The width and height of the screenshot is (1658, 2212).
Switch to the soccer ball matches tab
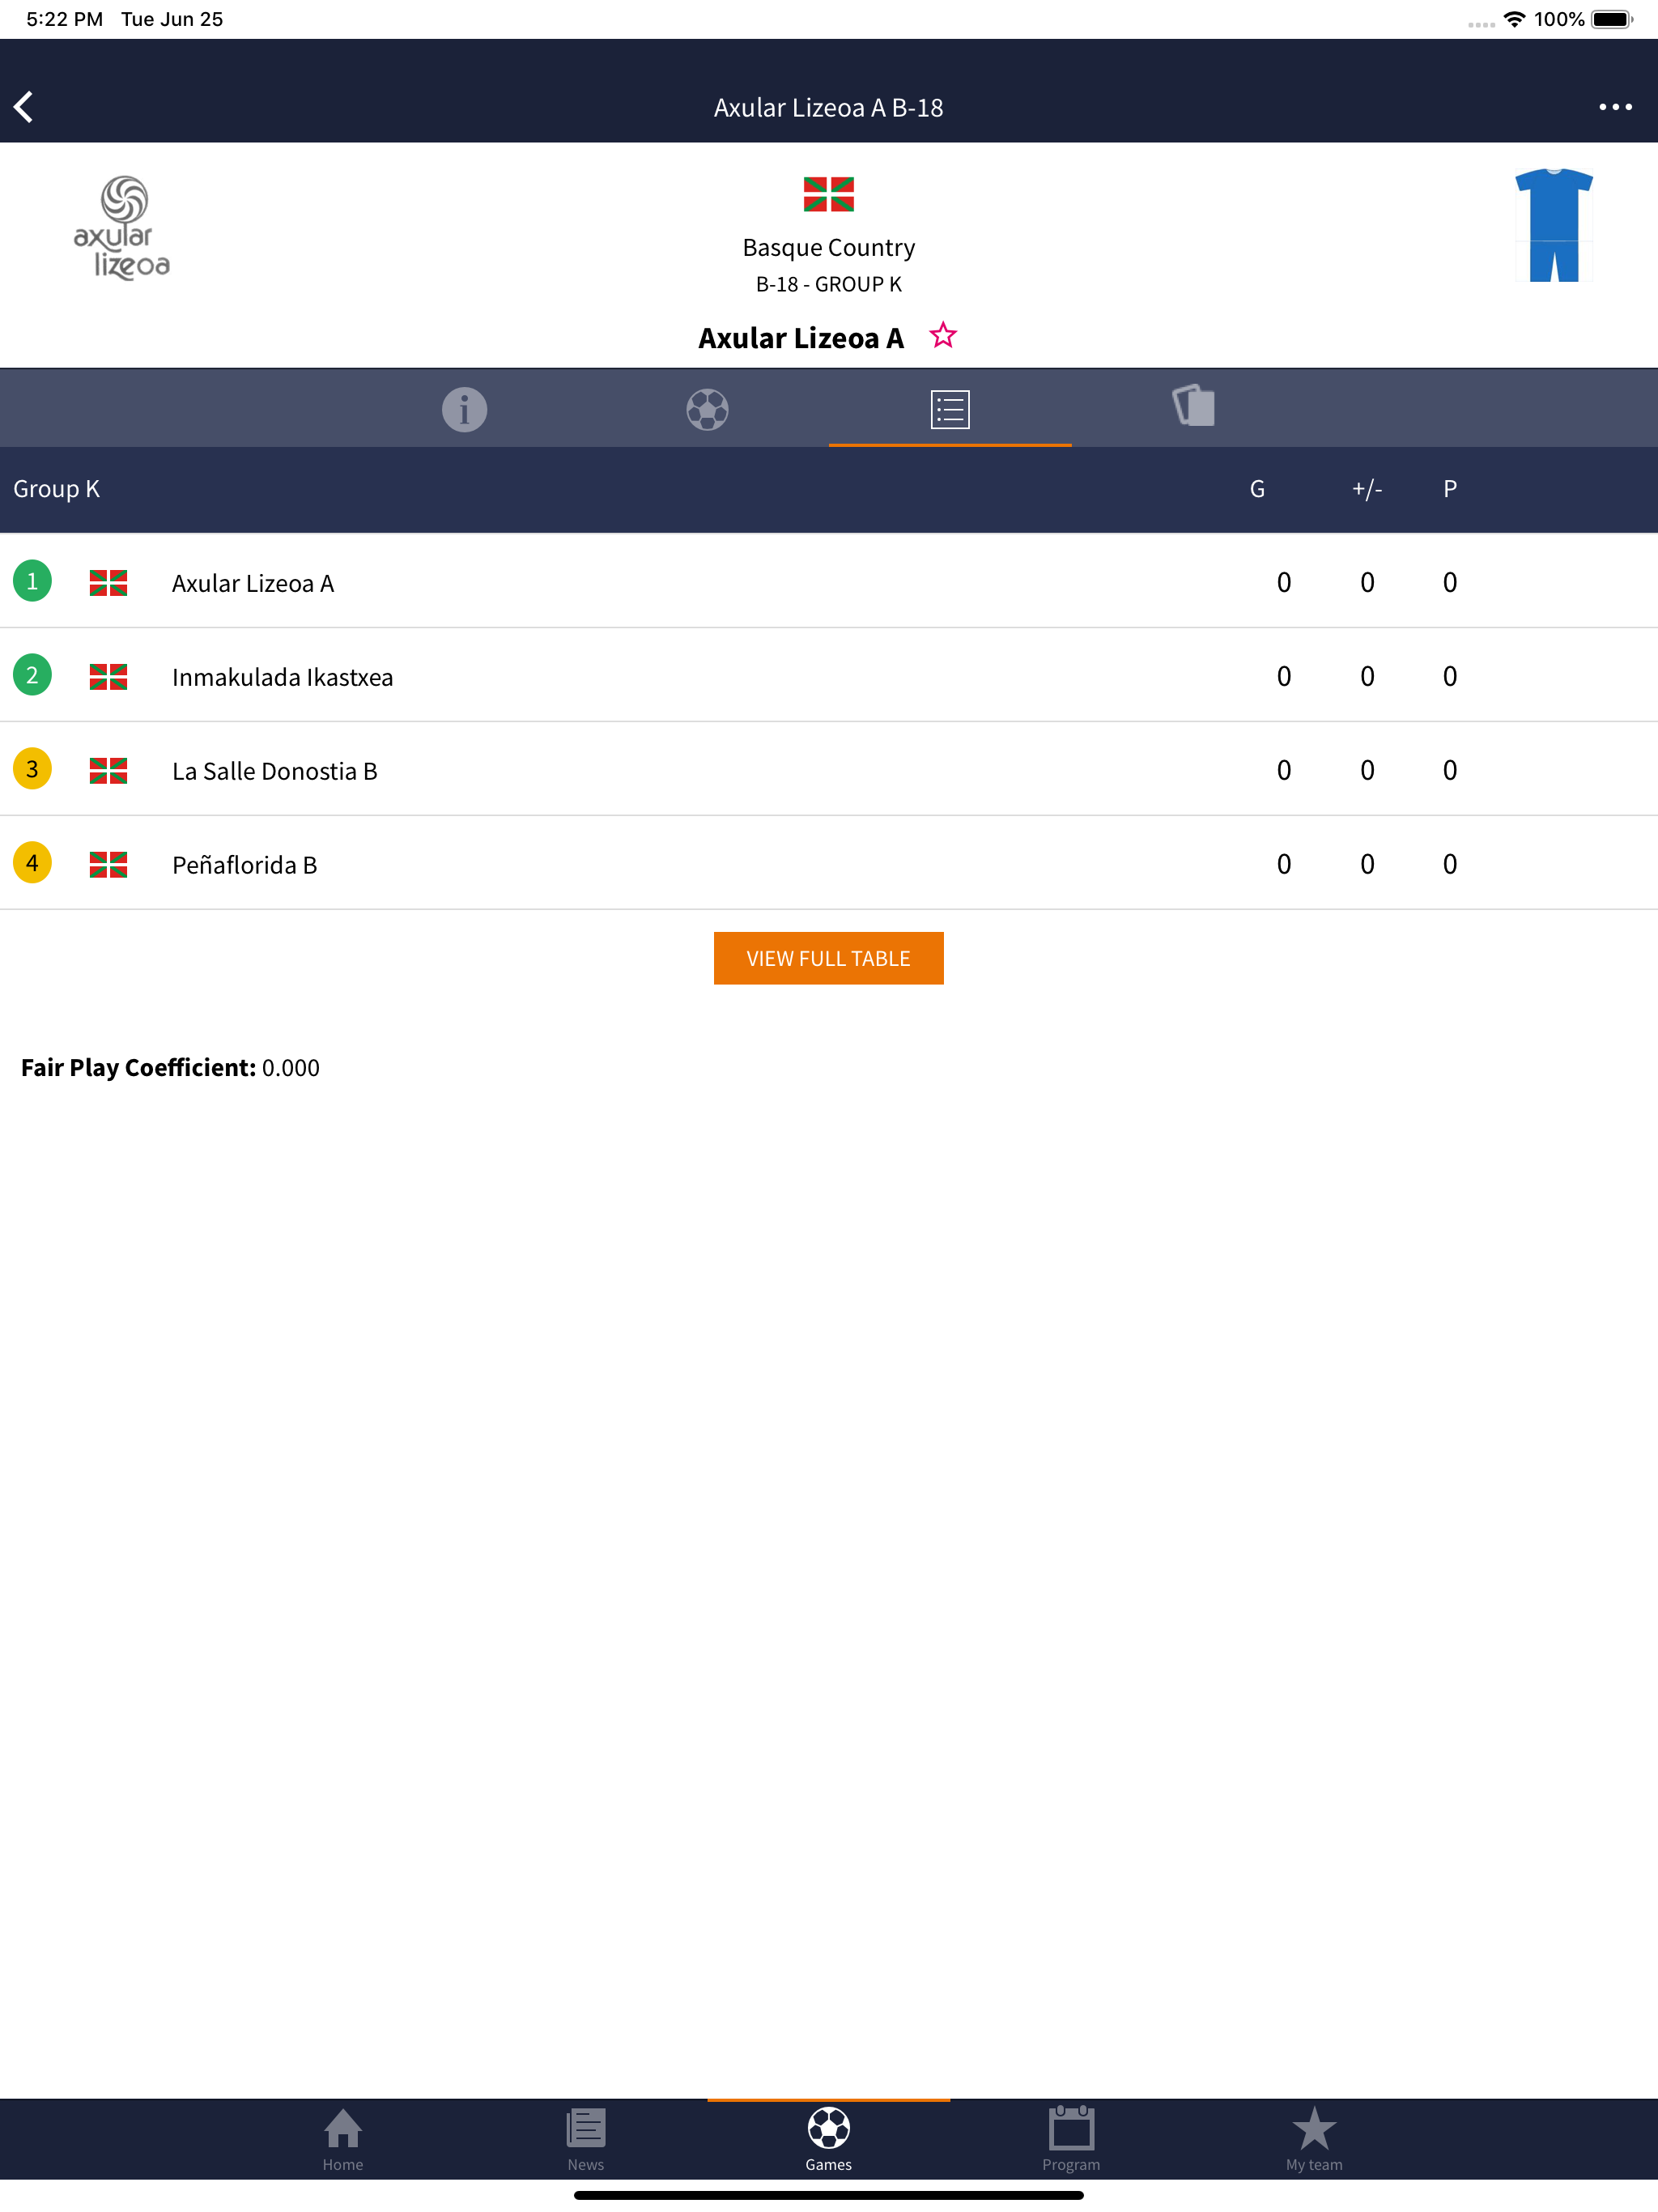707,409
